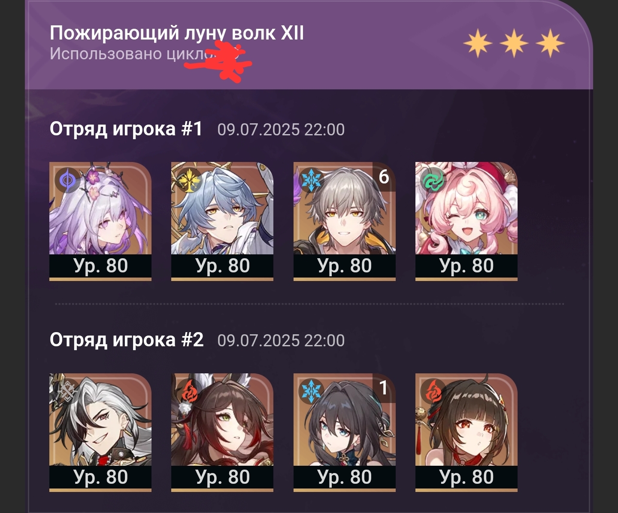Click the three-star rating
The height and width of the screenshot is (513, 618).
coord(514,43)
